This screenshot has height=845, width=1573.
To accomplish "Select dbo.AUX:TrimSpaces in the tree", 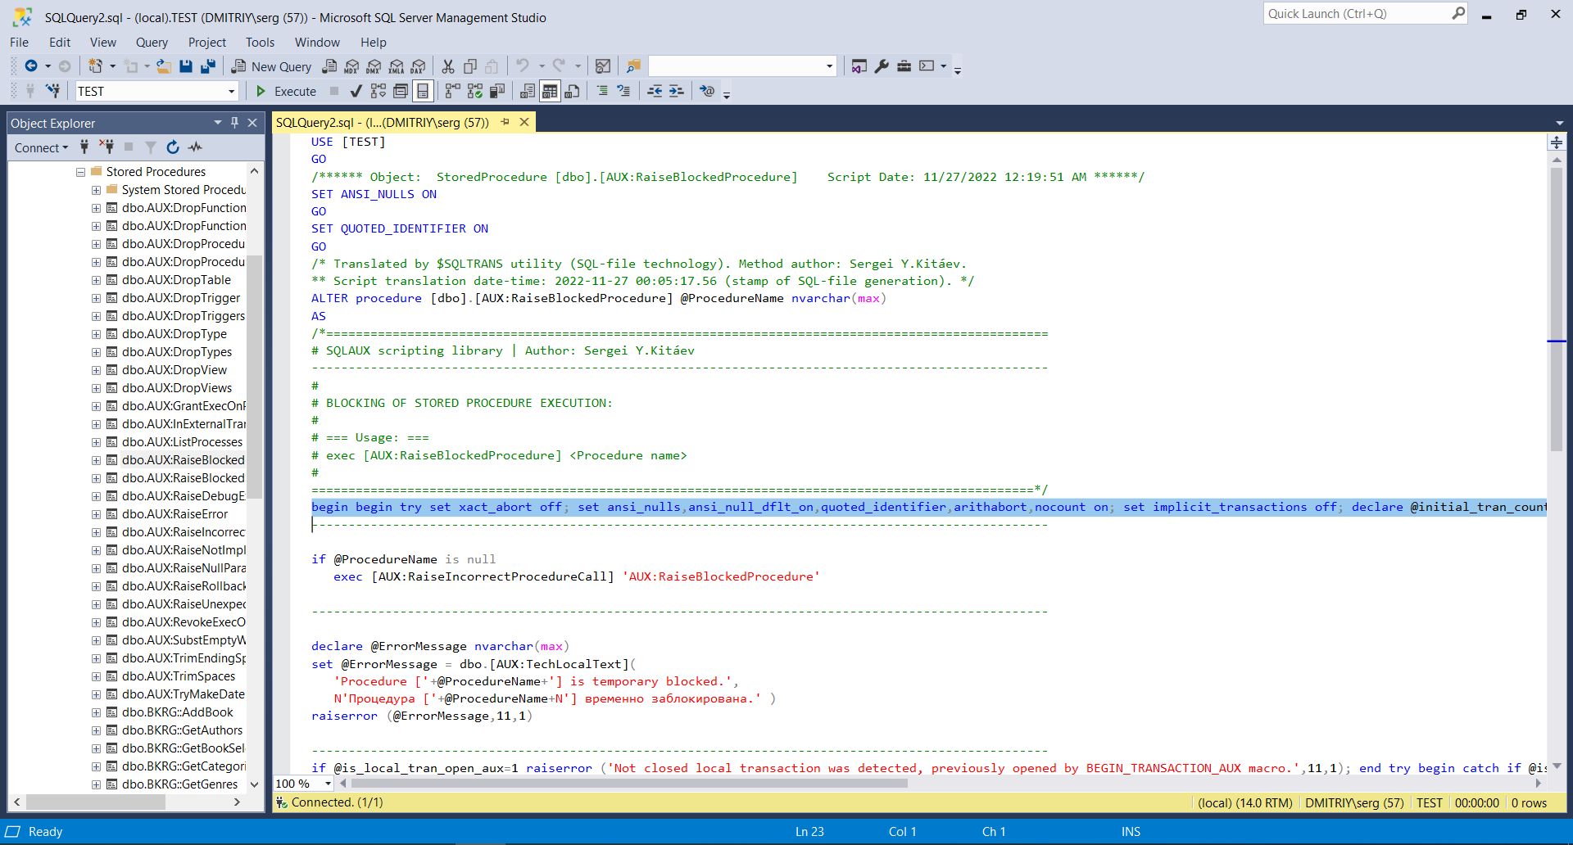I will pyautogui.click(x=178, y=676).
